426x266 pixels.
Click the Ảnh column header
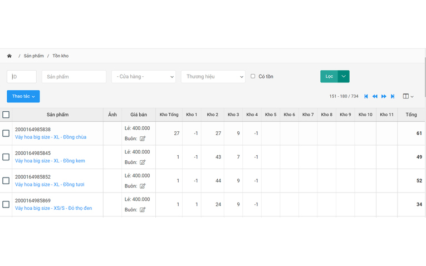pos(112,115)
